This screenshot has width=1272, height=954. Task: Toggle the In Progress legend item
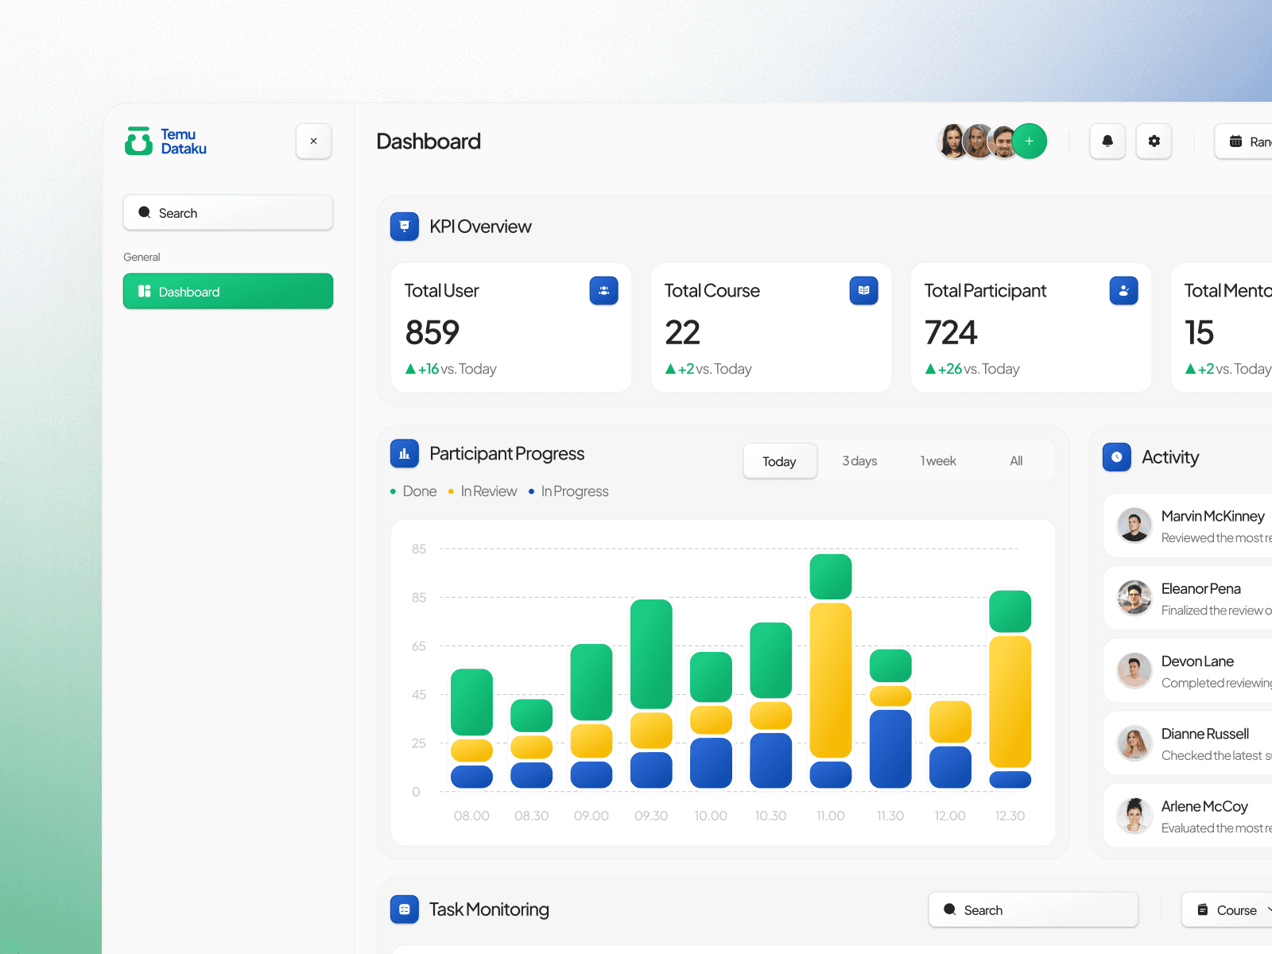coord(568,491)
